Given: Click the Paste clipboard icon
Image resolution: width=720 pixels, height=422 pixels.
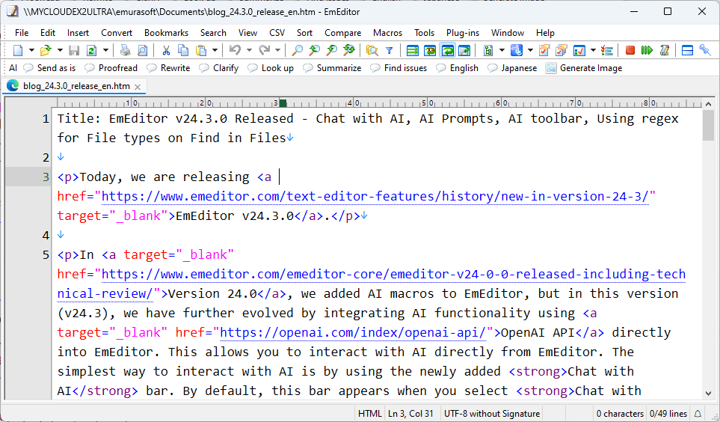Looking at the screenshot, I should (201, 50).
